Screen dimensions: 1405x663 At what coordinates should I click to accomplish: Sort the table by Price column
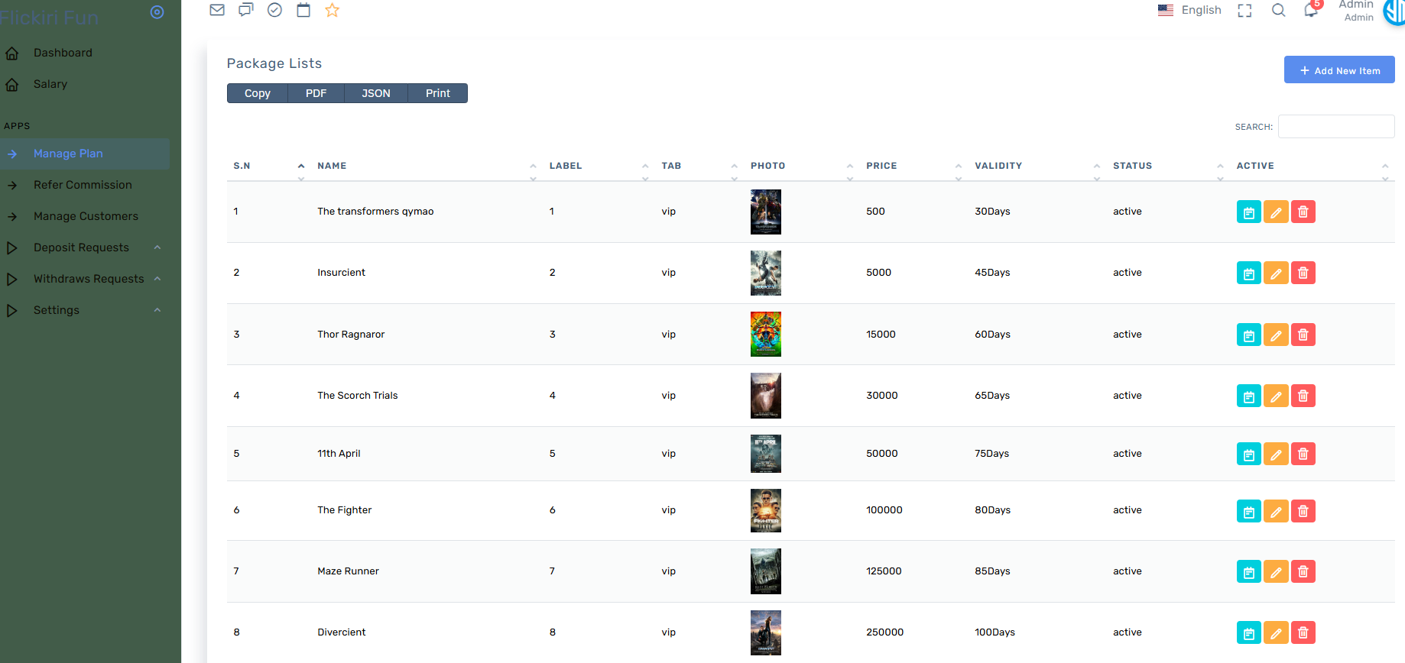coord(881,166)
